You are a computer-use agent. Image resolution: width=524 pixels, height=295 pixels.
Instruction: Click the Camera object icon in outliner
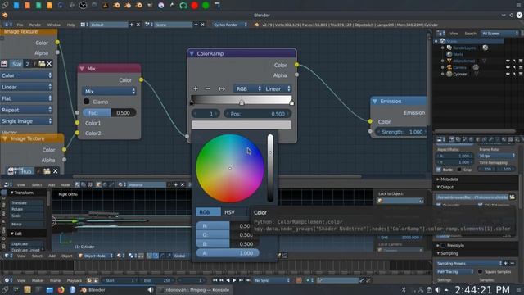pos(449,67)
